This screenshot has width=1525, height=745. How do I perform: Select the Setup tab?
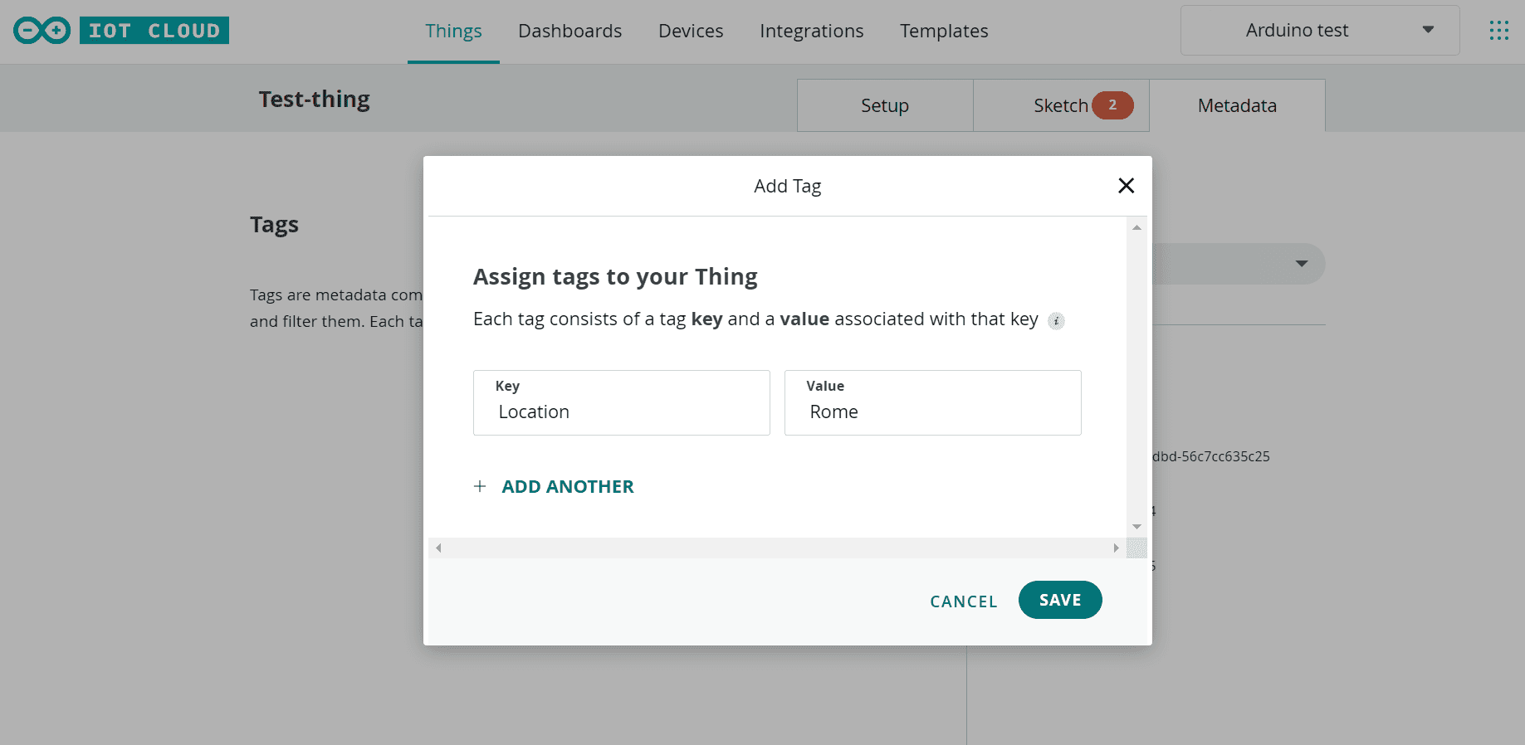pyautogui.click(x=884, y=106)
